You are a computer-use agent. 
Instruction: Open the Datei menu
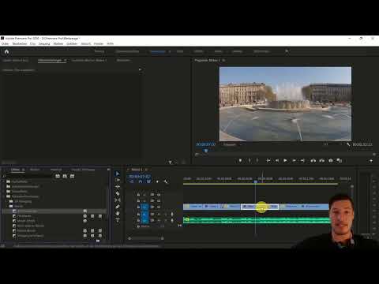(x=6, y=43)
